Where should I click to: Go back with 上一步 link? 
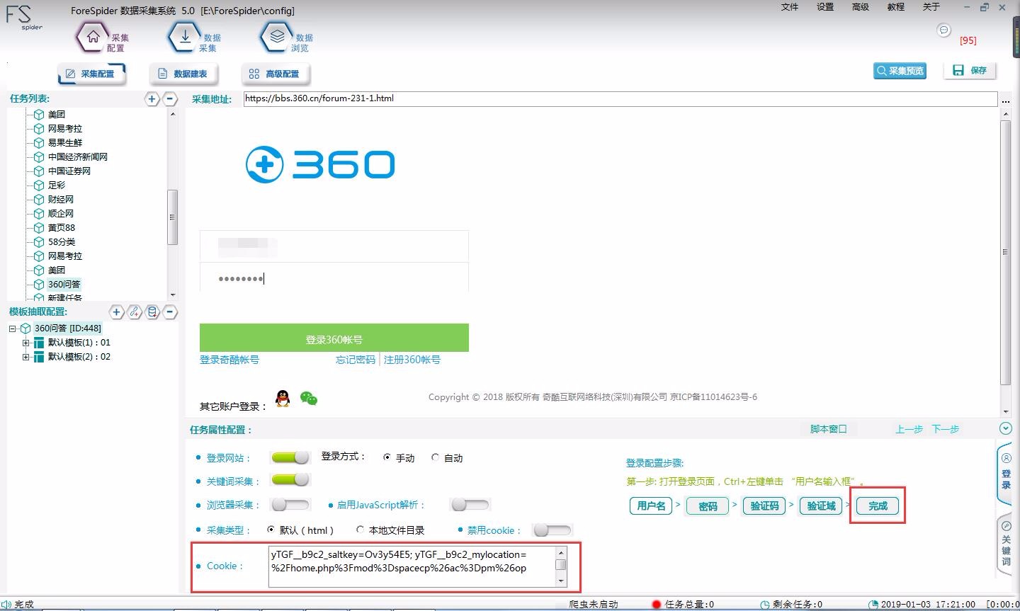point(909,429)
